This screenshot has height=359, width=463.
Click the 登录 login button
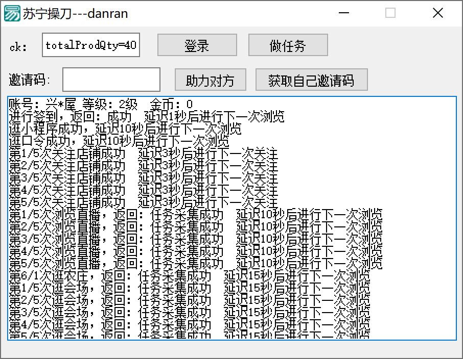coord(197,45)
